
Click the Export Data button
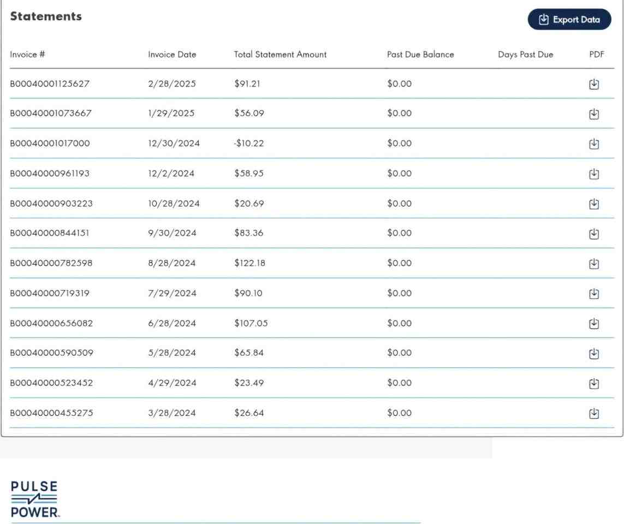point(569,20)
